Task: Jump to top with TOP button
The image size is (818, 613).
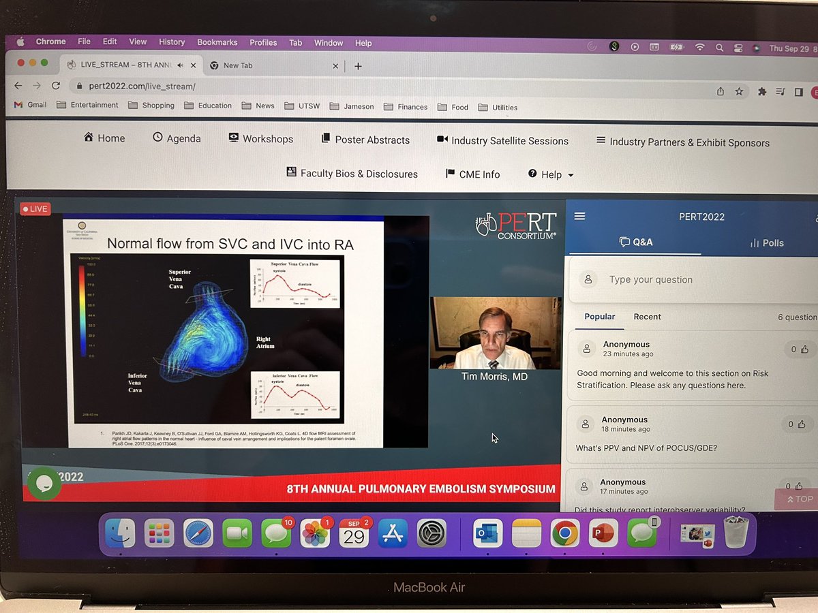Action: pos(799,499)
